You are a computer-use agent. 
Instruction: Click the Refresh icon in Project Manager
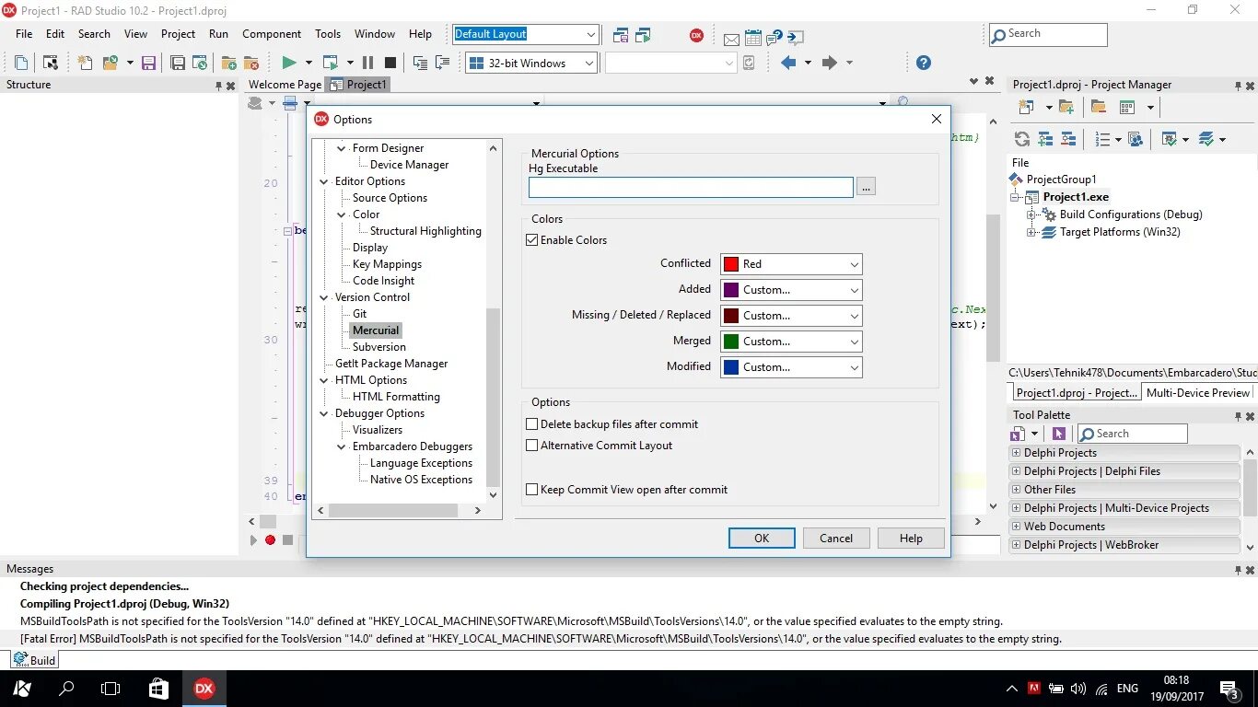coord(1022,139)
